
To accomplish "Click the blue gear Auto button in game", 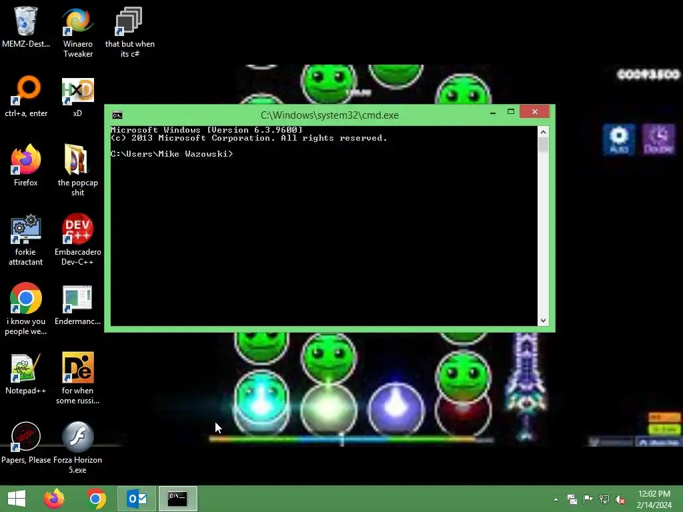I will coord(618,139).
